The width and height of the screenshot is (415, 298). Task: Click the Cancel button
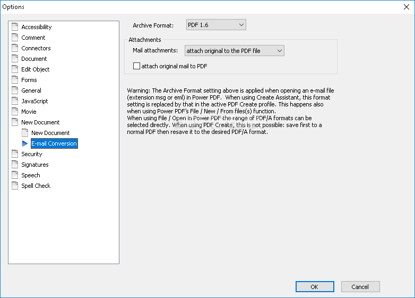[x=360, y=287]
